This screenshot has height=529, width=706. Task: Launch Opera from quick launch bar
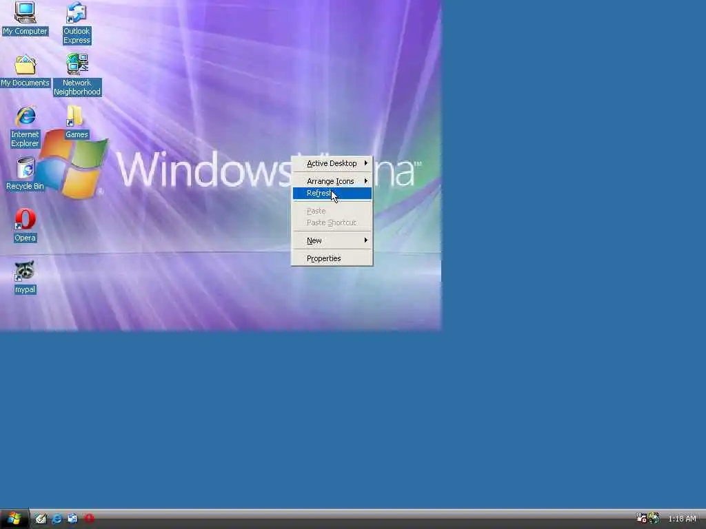coord(89,519)
